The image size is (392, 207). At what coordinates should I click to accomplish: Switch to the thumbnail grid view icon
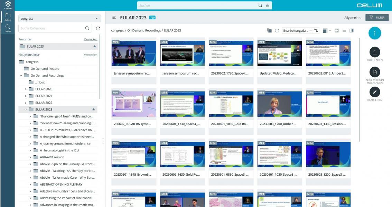coord(325,30)
